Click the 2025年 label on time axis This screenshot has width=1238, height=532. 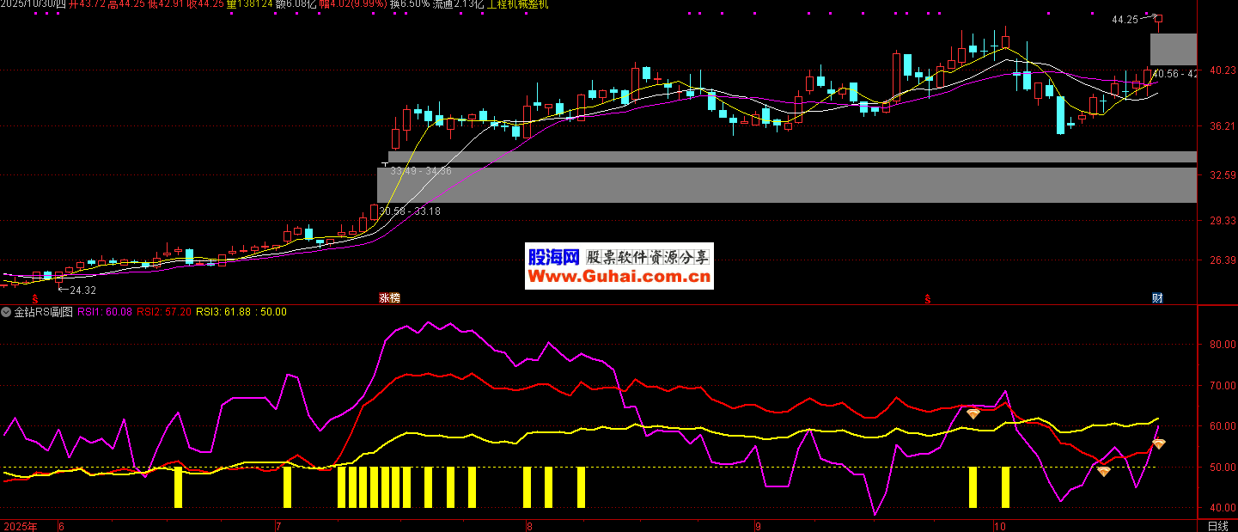point(21,526)
